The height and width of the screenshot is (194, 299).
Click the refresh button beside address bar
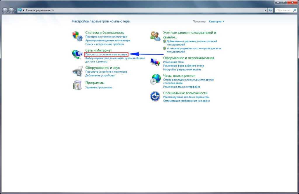[270, 10]
